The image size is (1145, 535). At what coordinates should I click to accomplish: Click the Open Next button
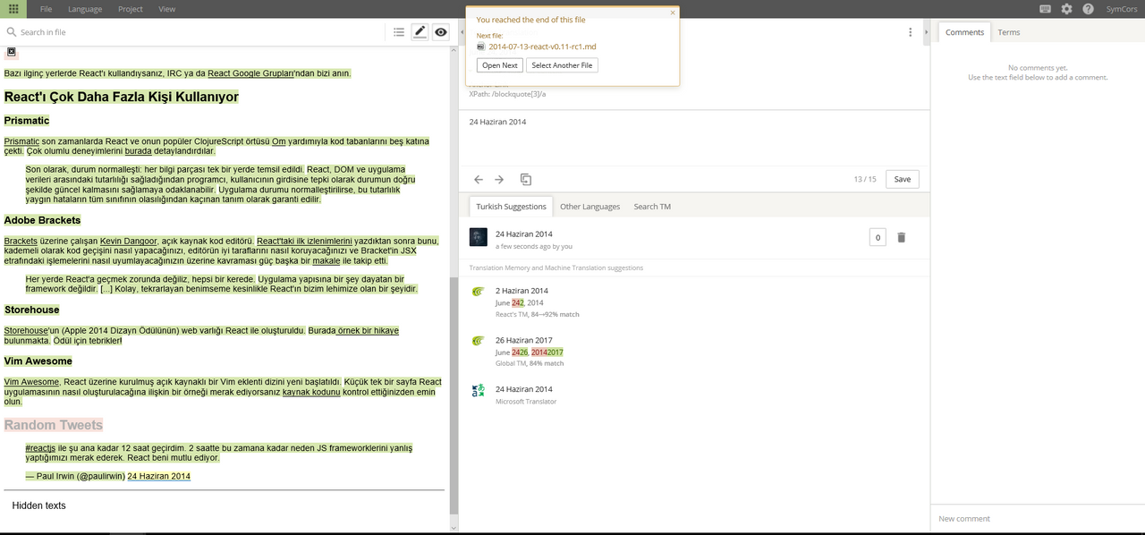pos(500,65)
